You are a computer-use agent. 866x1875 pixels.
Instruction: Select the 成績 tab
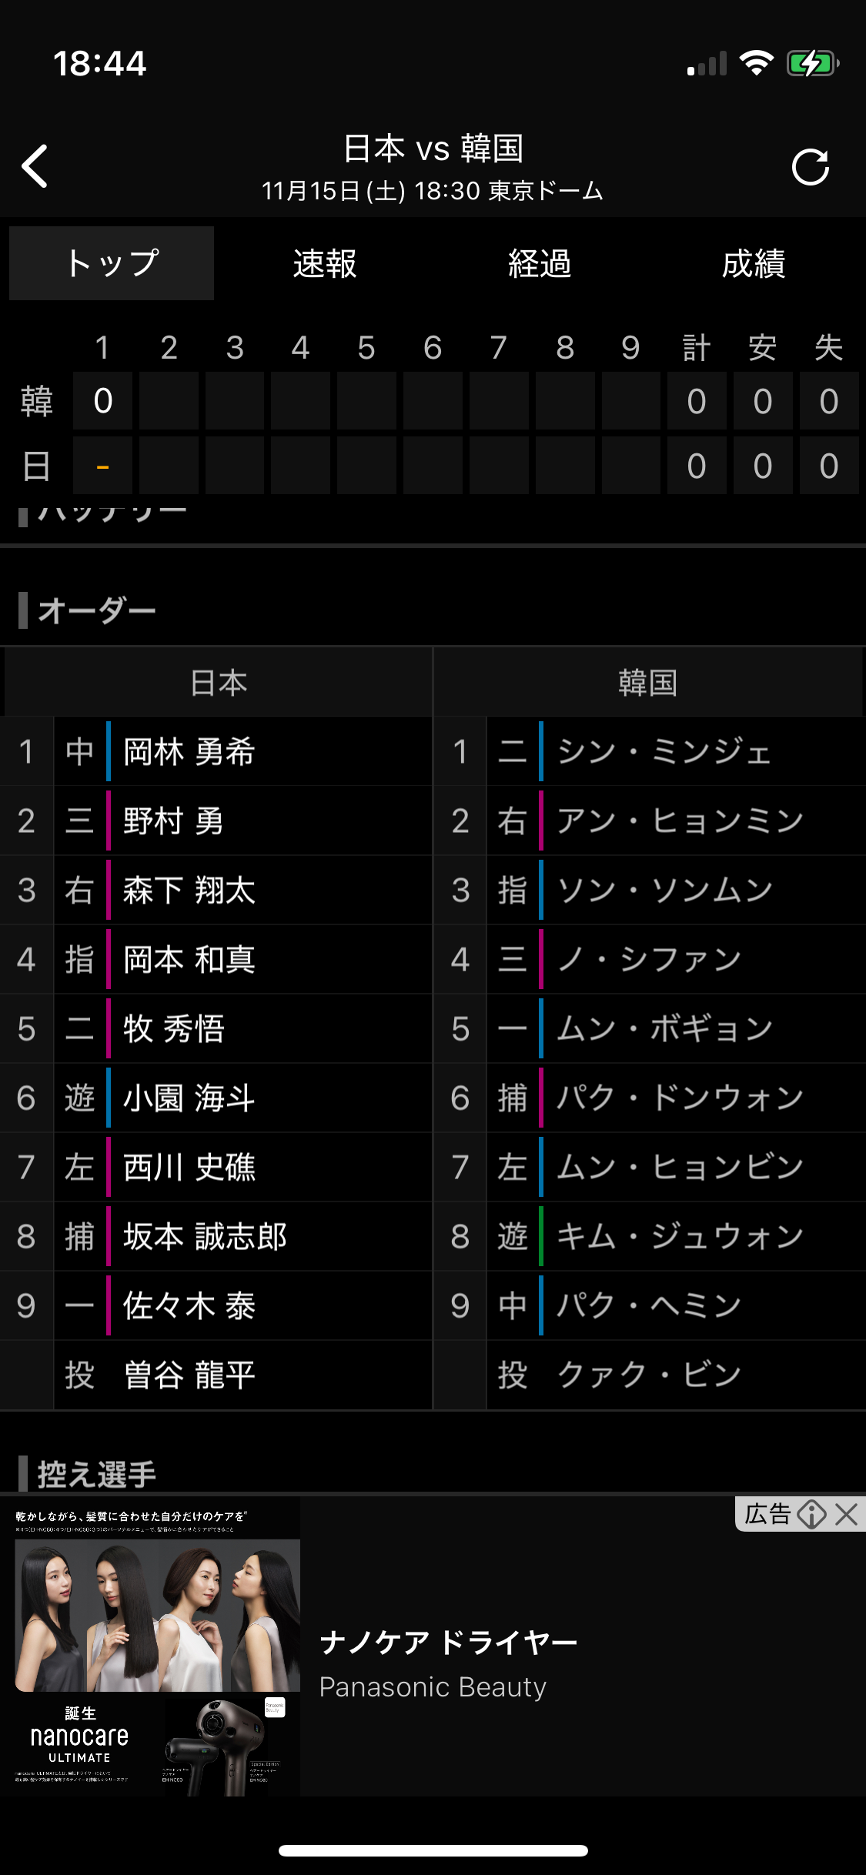[x=754, y=263]
